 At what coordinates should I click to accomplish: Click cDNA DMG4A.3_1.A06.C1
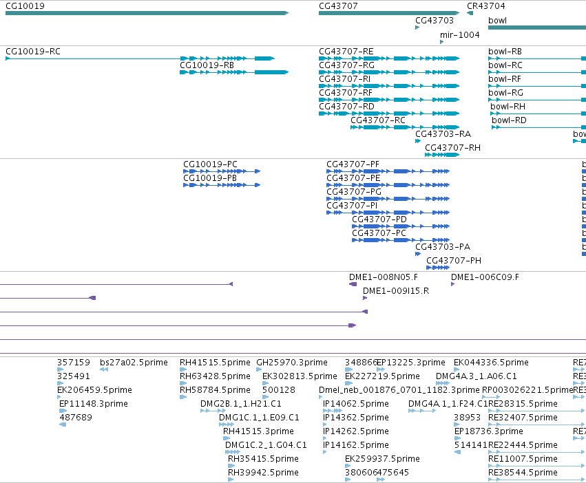pyautogui.click(x=443, y=383)
